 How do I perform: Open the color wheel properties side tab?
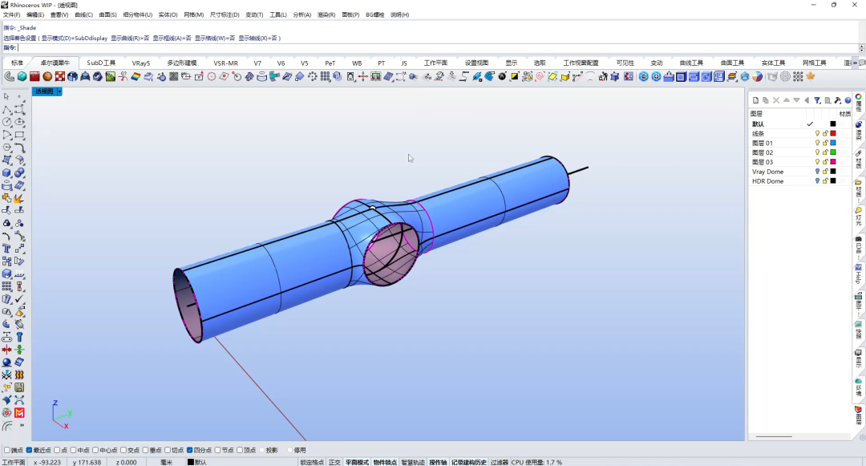pyautogui.click(x=858, y=103)
